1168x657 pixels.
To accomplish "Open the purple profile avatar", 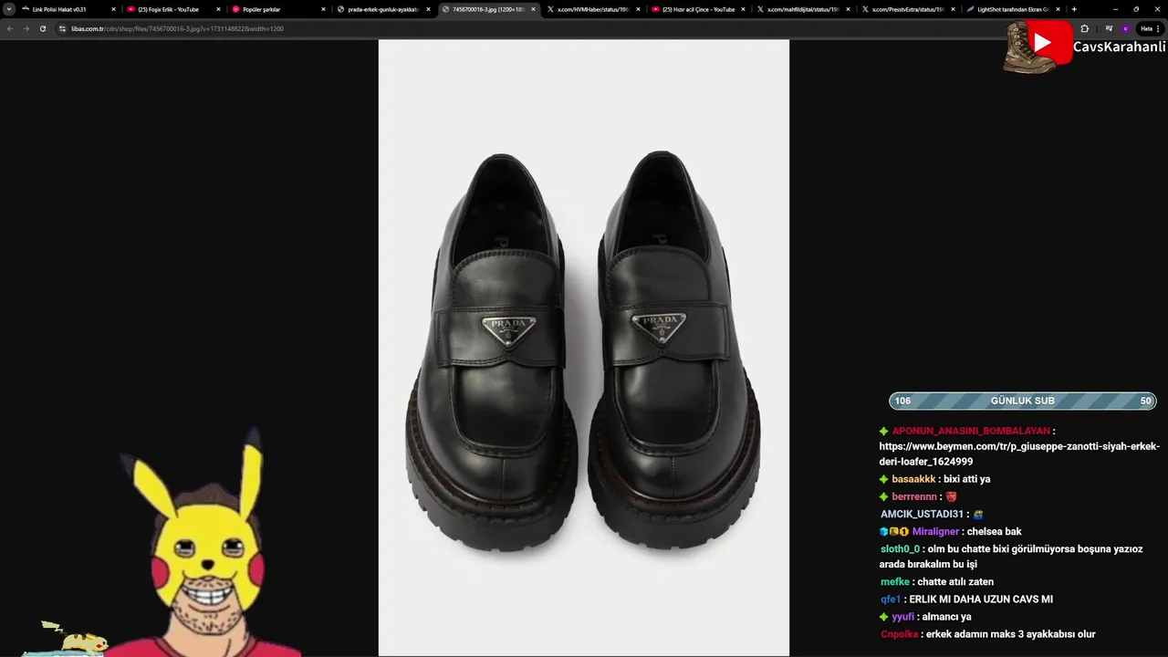I will pos(1126,28).
